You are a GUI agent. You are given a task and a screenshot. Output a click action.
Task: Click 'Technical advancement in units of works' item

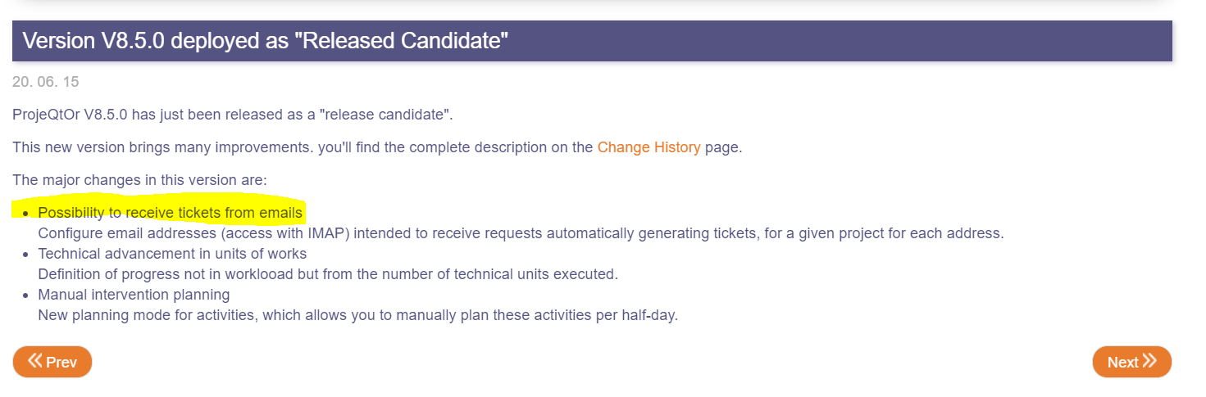coord(172,254)
